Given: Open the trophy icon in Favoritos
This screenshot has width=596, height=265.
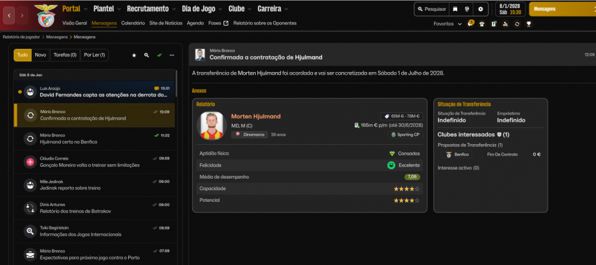Looking at the screenshot, I should (528, 24).
